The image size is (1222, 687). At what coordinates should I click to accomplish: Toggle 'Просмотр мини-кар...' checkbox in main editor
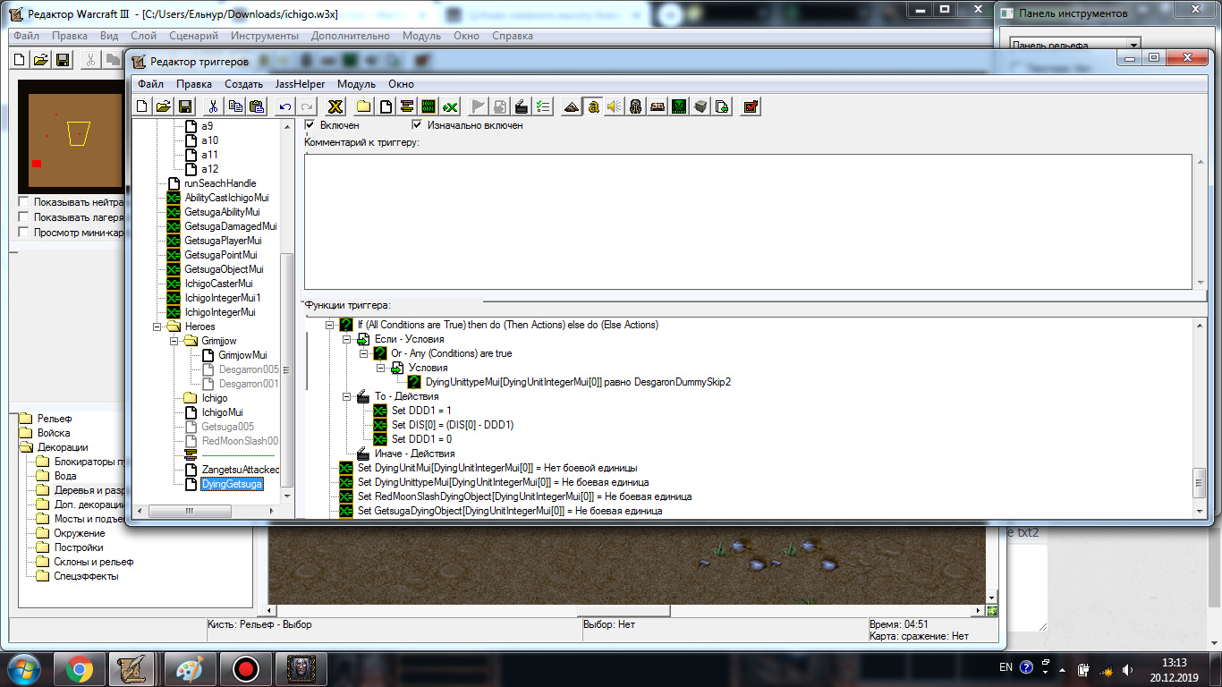(x=24, y=233)
